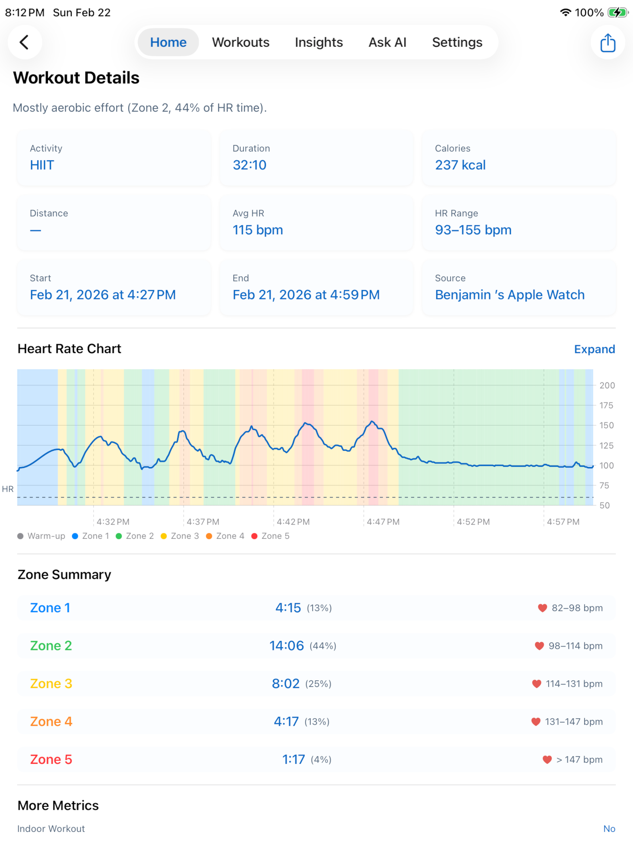
Task: Go to the Ask AI tab
Action: point(387,42)
